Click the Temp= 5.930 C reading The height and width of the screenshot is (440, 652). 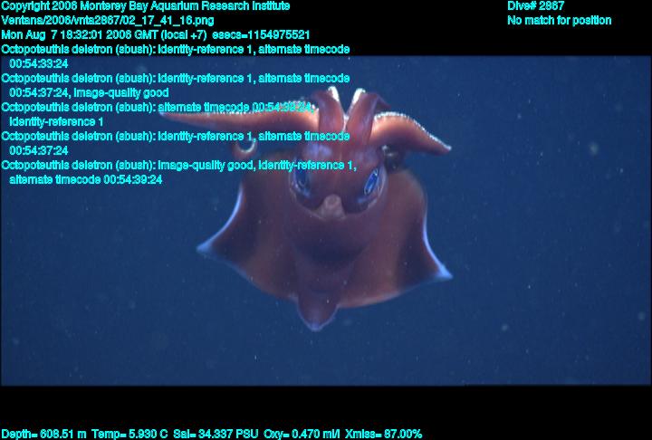pos(129,435)
